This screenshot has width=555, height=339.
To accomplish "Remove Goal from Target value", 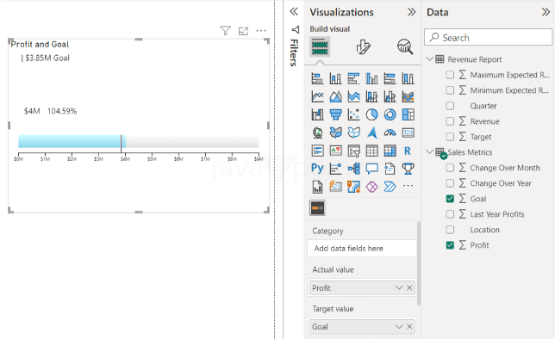I will tap(409, 327).
